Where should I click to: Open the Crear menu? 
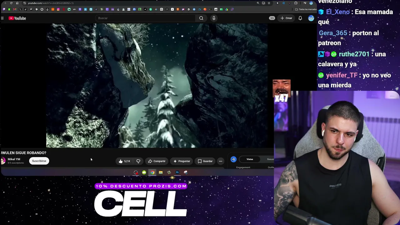pyautogui.click(x=286, y=18)
